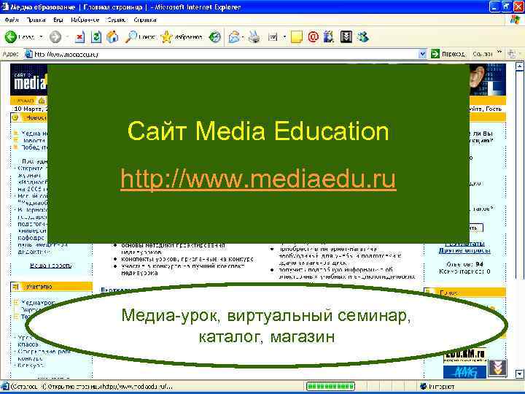The height and width of the screenshot is (394, 525).
Task: Click the Ответов: 94 text
Action: pyautogui.click(x=464, y=264)
